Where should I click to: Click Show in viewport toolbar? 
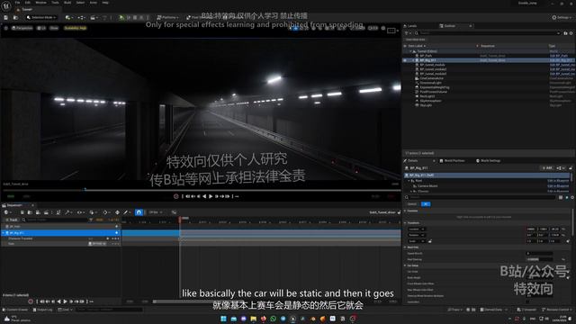[x=54, y=28]
